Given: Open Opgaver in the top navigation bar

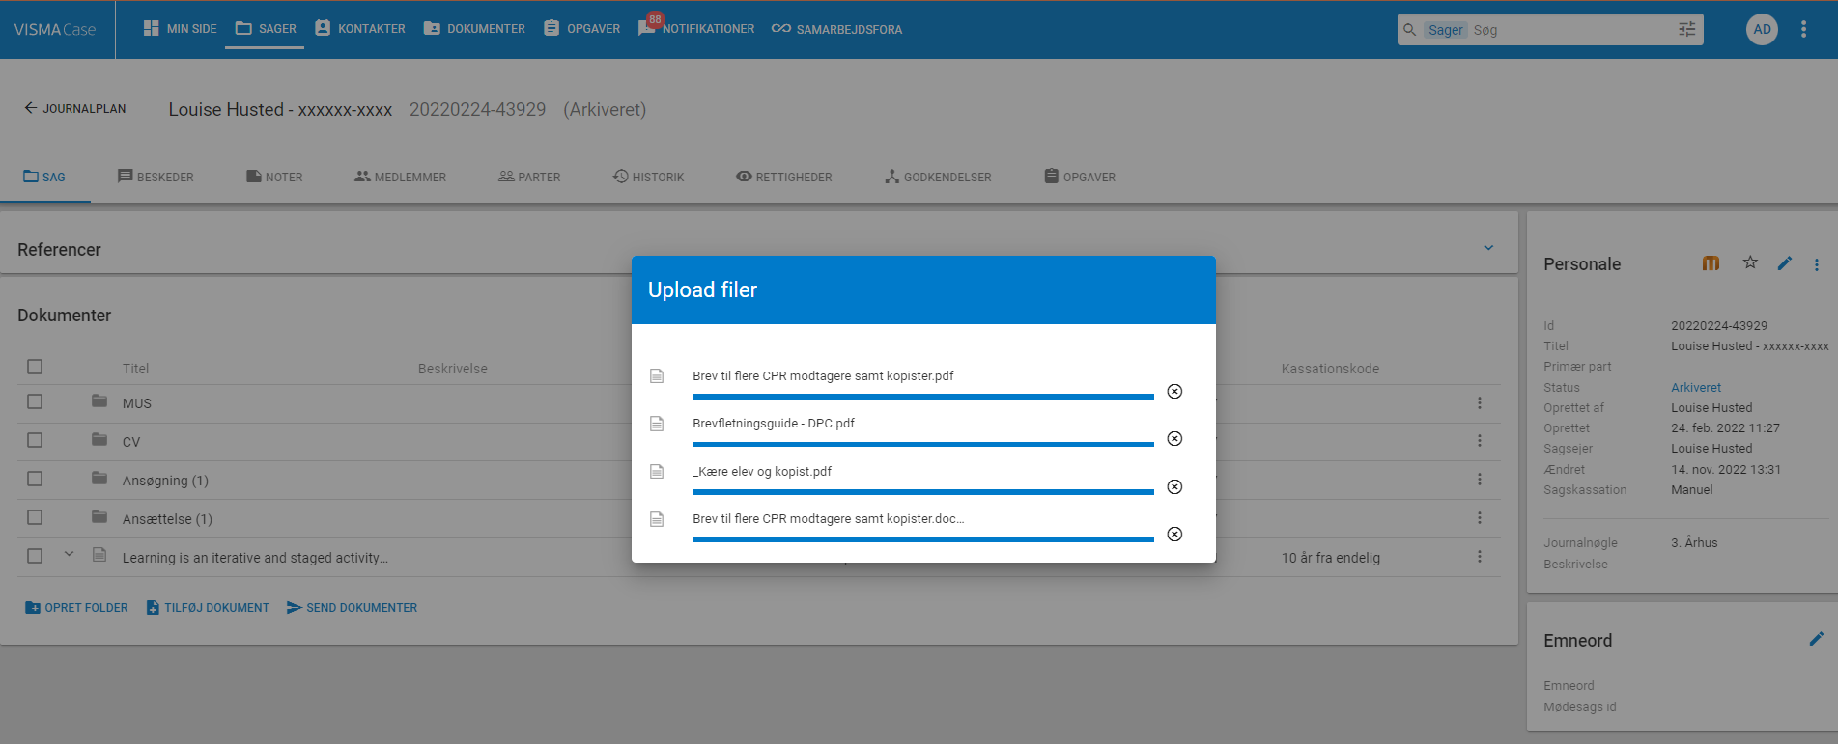Looking at the screenshot, I should [x=582, y=29].
